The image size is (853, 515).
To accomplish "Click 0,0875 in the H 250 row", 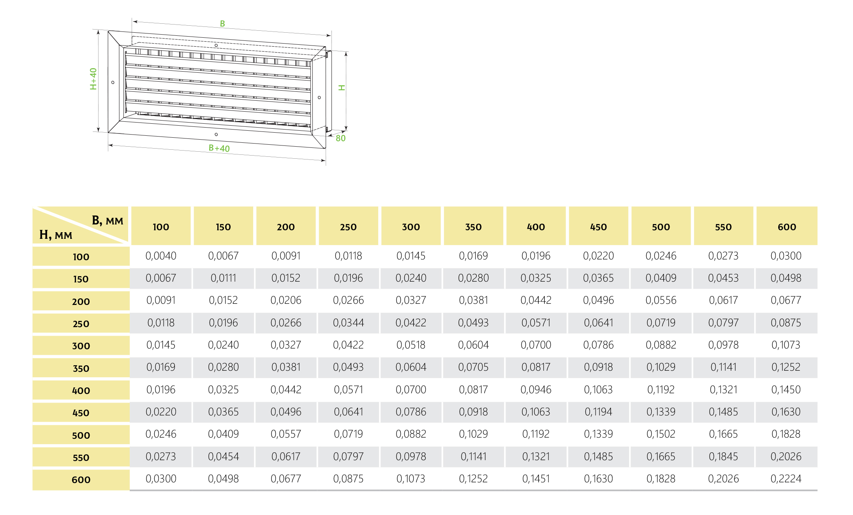I will [x=786, y=323].
